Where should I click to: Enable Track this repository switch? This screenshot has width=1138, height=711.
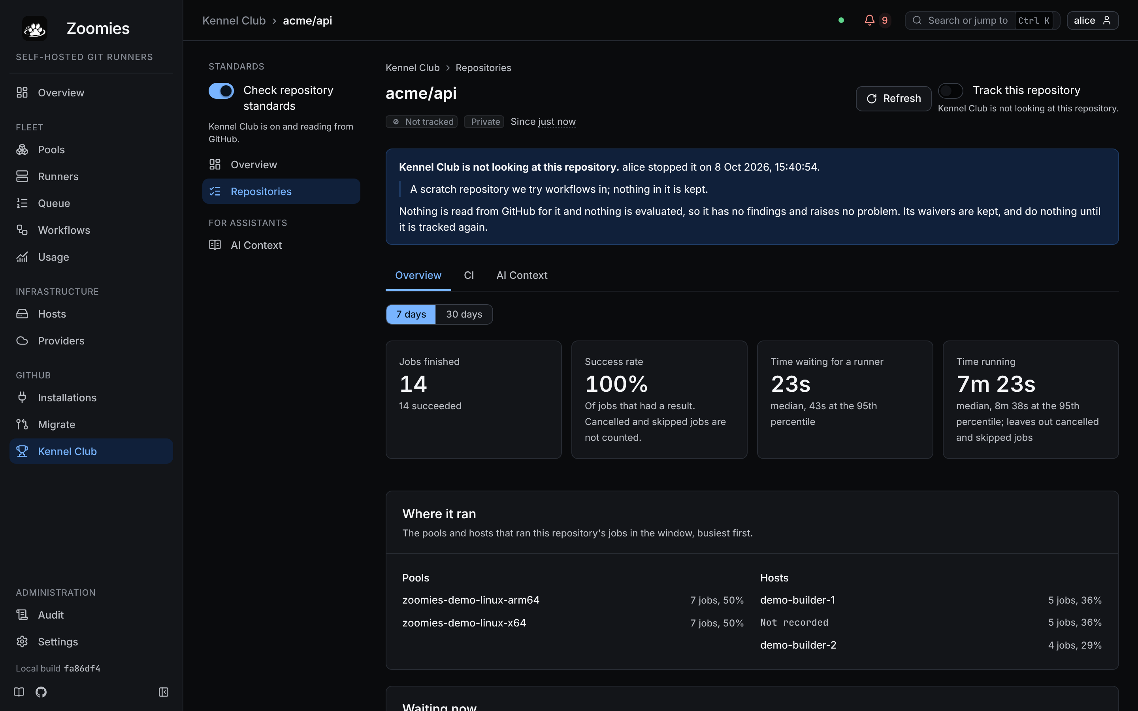tap(950, 91)
